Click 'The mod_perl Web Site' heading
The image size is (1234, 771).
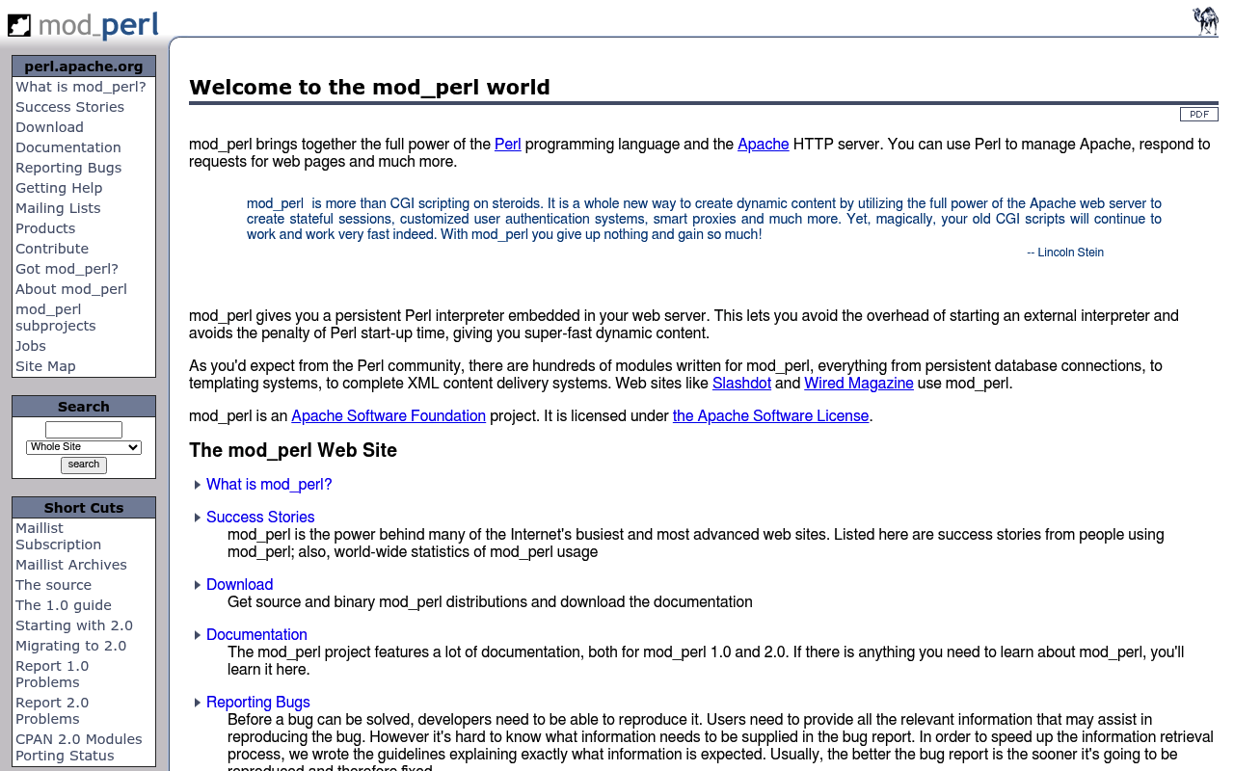(293, 450)
